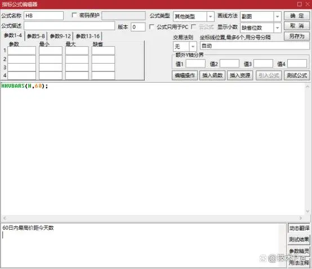This screenshot has height=269, width=312.
Task: Click the horizontal scrollbar left arrow
Action: tap(5, 218)
